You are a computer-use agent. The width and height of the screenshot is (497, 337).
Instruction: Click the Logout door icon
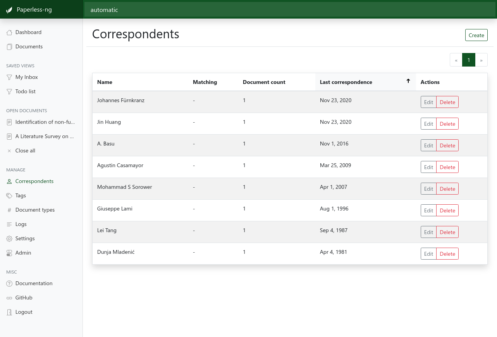pyautogui.click(x=9, y=312)
